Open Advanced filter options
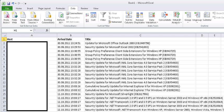 pyautogui.click(x=115, y=22)
